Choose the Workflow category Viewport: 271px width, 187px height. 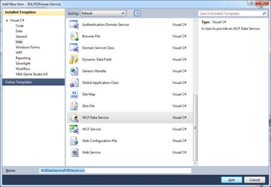click(x=23, y=69)
